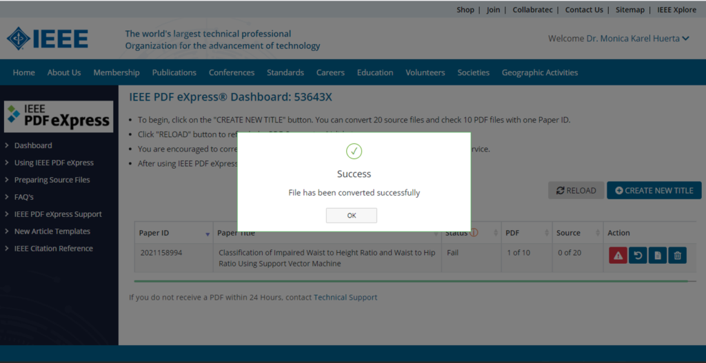Open New Article Templates sidebar item
The image size is (706, 363).
(x=52, y=231)
